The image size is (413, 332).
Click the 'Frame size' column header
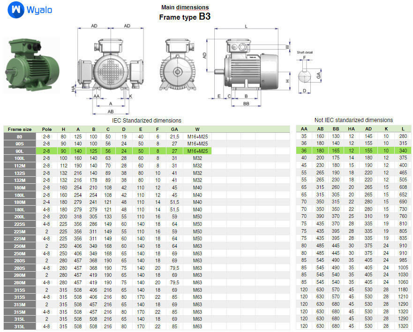coord(20,129)
